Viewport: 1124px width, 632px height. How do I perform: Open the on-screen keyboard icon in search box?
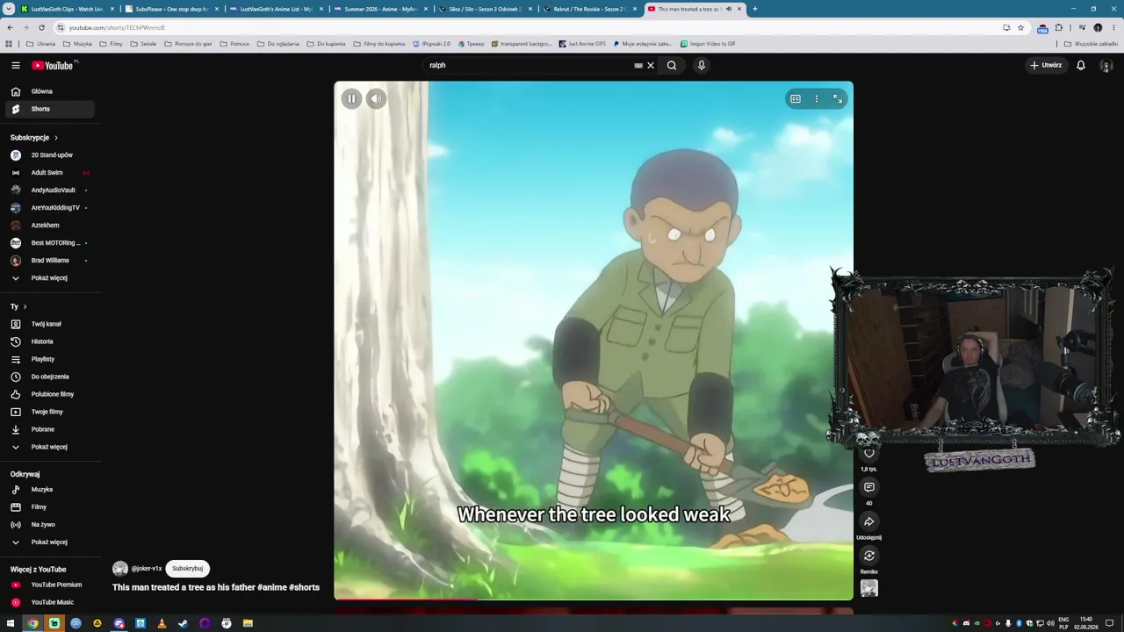[x=638, y=66]
